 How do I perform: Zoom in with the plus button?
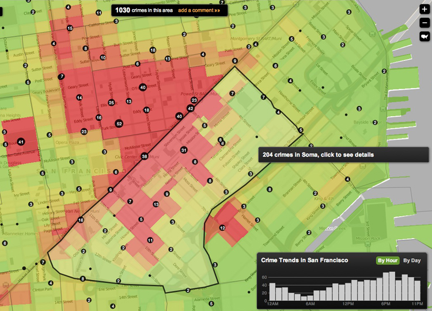(424, 10)
